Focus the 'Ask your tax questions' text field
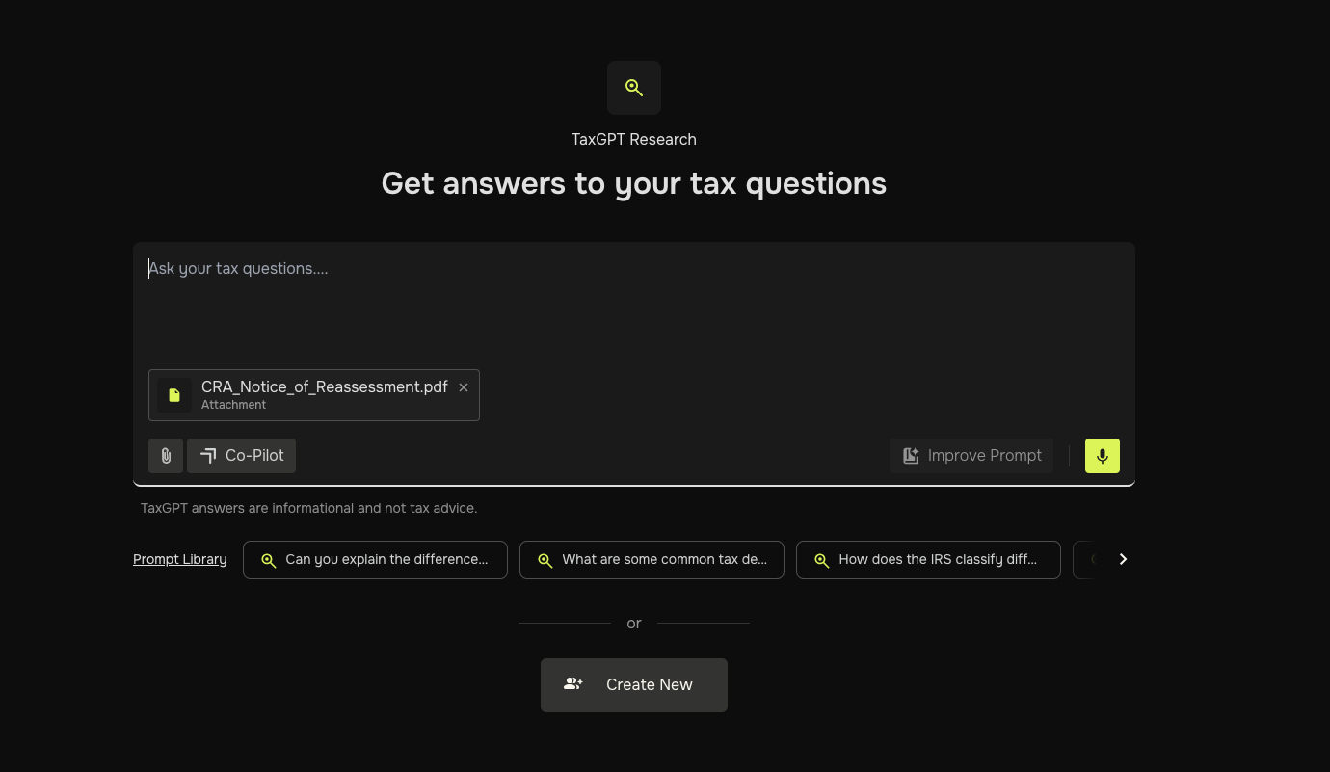 (634, 304)
